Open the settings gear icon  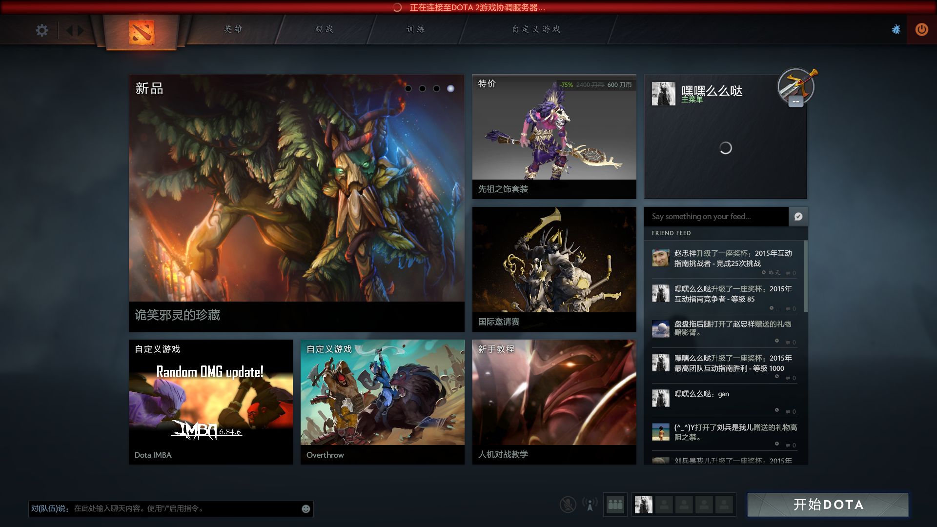(x=42, y=30)
